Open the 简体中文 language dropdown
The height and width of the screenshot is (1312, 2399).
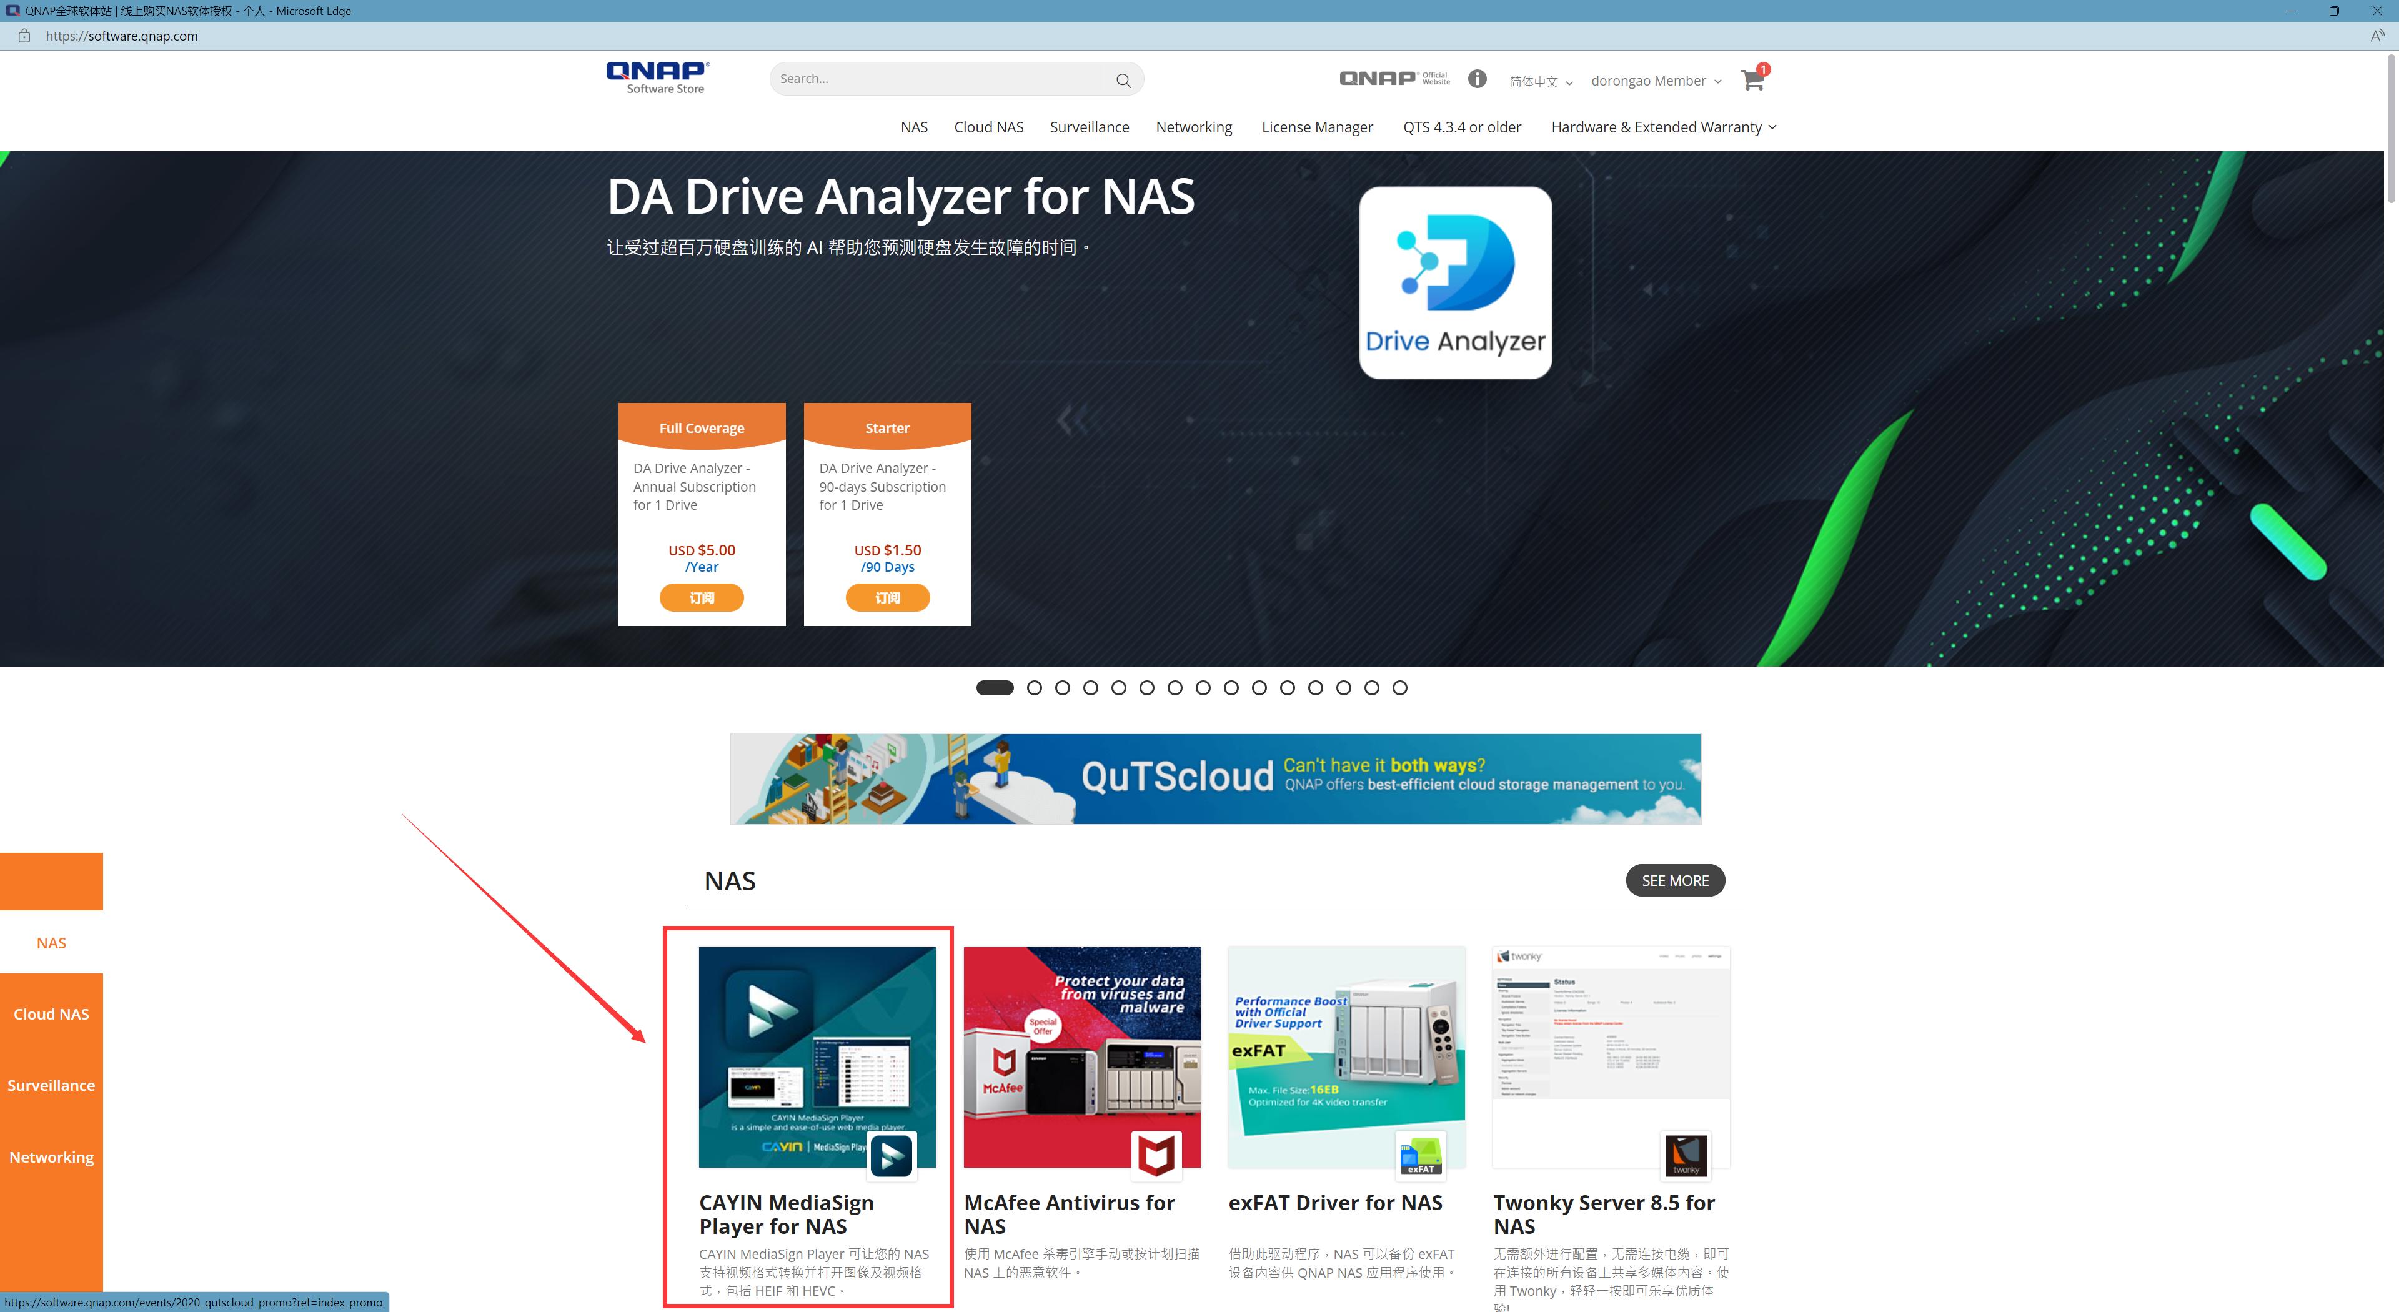(x=1541, y=81)
